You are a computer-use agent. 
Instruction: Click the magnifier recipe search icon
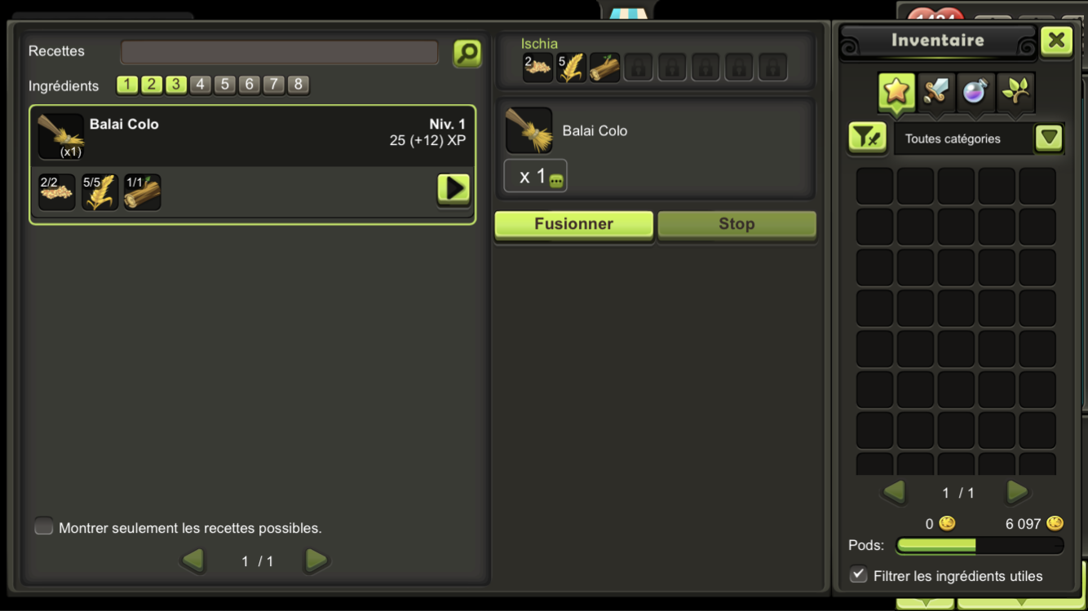467,54
